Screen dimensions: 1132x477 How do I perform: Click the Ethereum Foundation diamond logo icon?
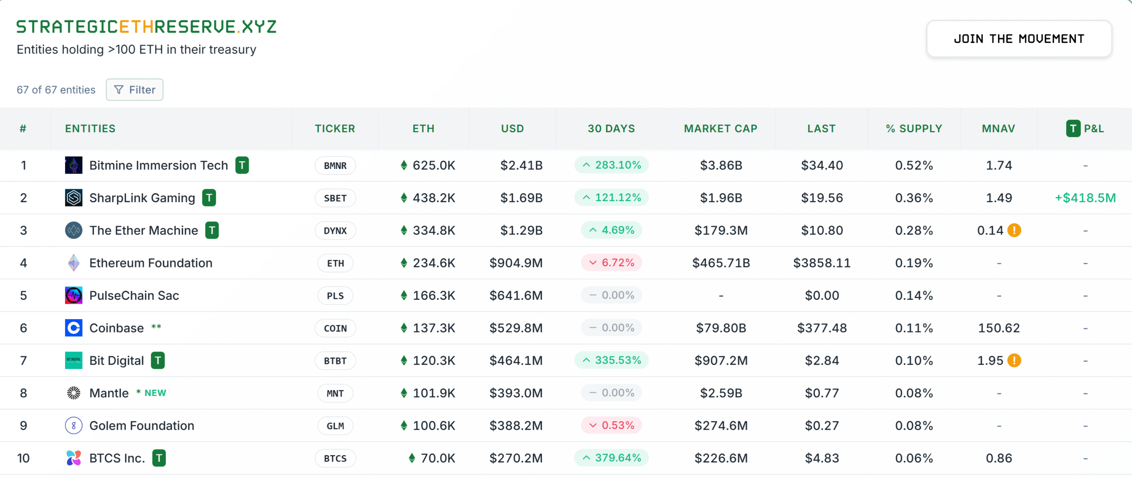coord(73,263)
